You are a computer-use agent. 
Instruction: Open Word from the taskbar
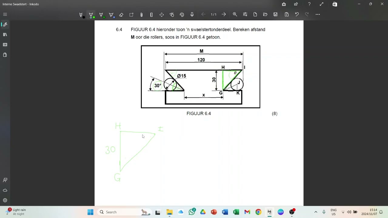pos(225,212)
